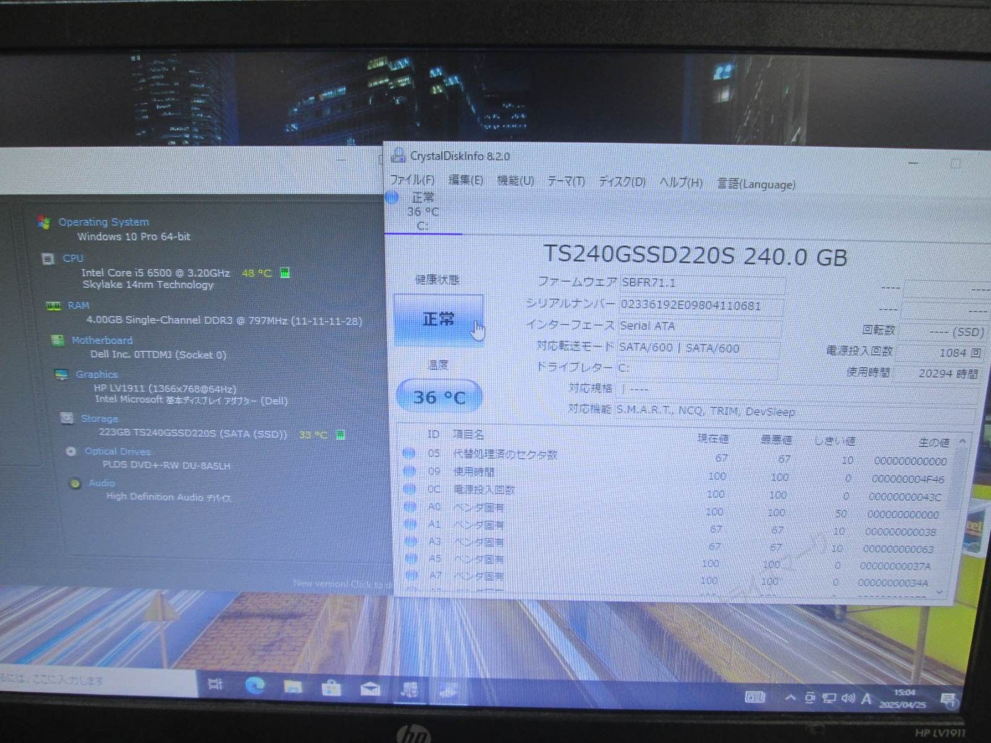Click the green temperature indicator beside 33 °C
This screenshot has height=743, width=991.
pyautogui.click(x=340, y=435)
